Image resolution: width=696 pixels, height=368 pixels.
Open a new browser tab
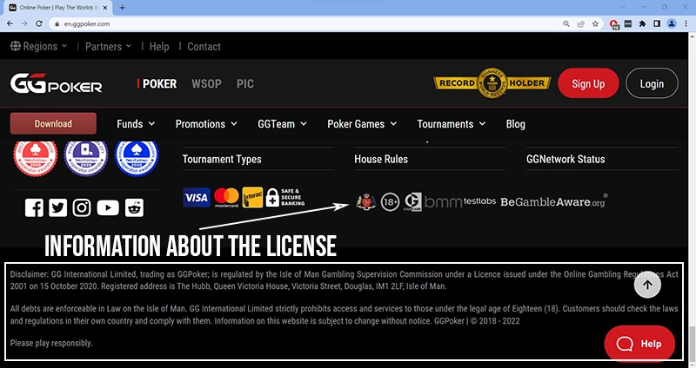coord(122,8)
